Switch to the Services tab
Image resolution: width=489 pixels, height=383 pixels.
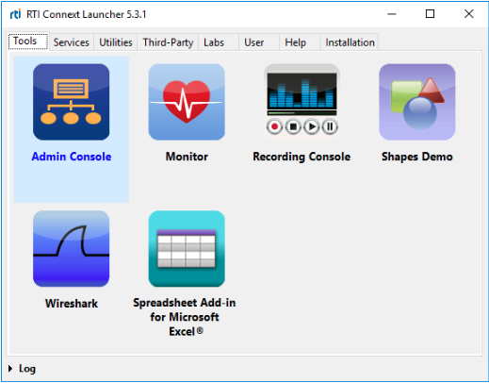[72, 42]
